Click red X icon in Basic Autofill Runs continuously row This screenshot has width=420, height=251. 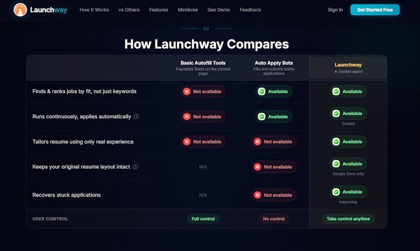[187, 116]
